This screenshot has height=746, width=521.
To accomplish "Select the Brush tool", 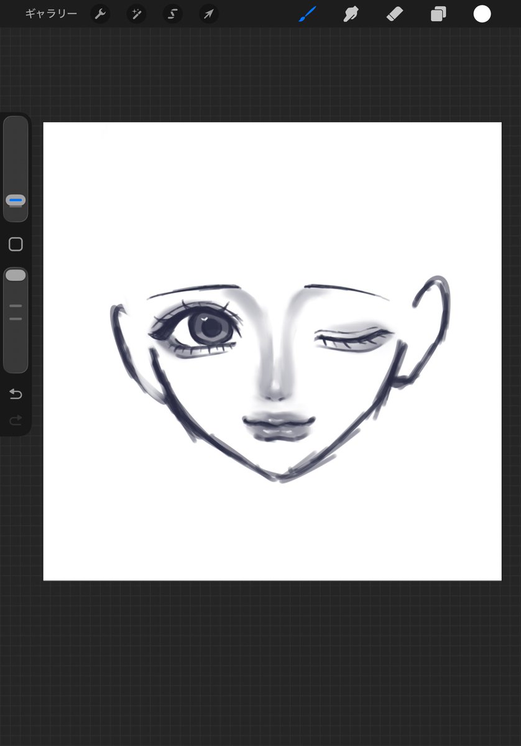I will coord(308,14).
